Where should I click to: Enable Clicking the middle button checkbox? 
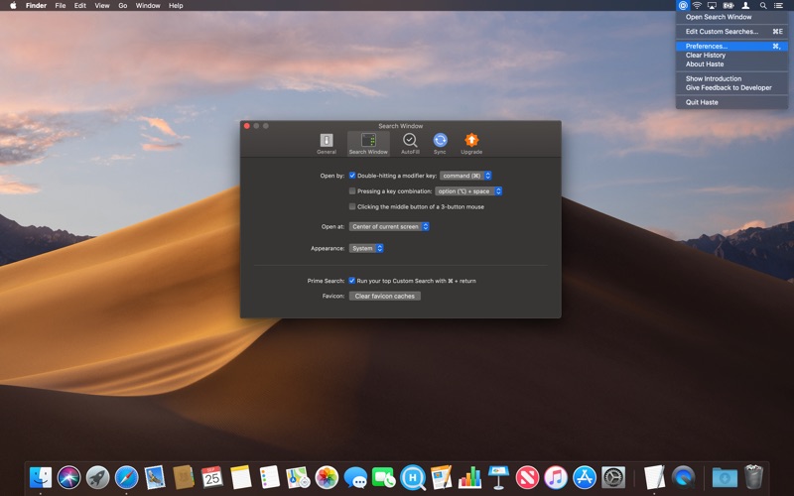tap(352, 206)
